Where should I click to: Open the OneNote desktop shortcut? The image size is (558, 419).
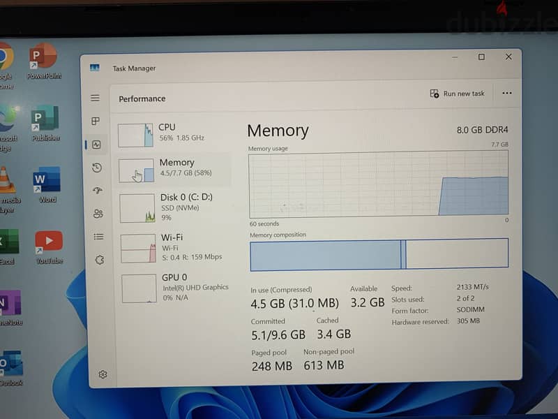pos(10,308)
